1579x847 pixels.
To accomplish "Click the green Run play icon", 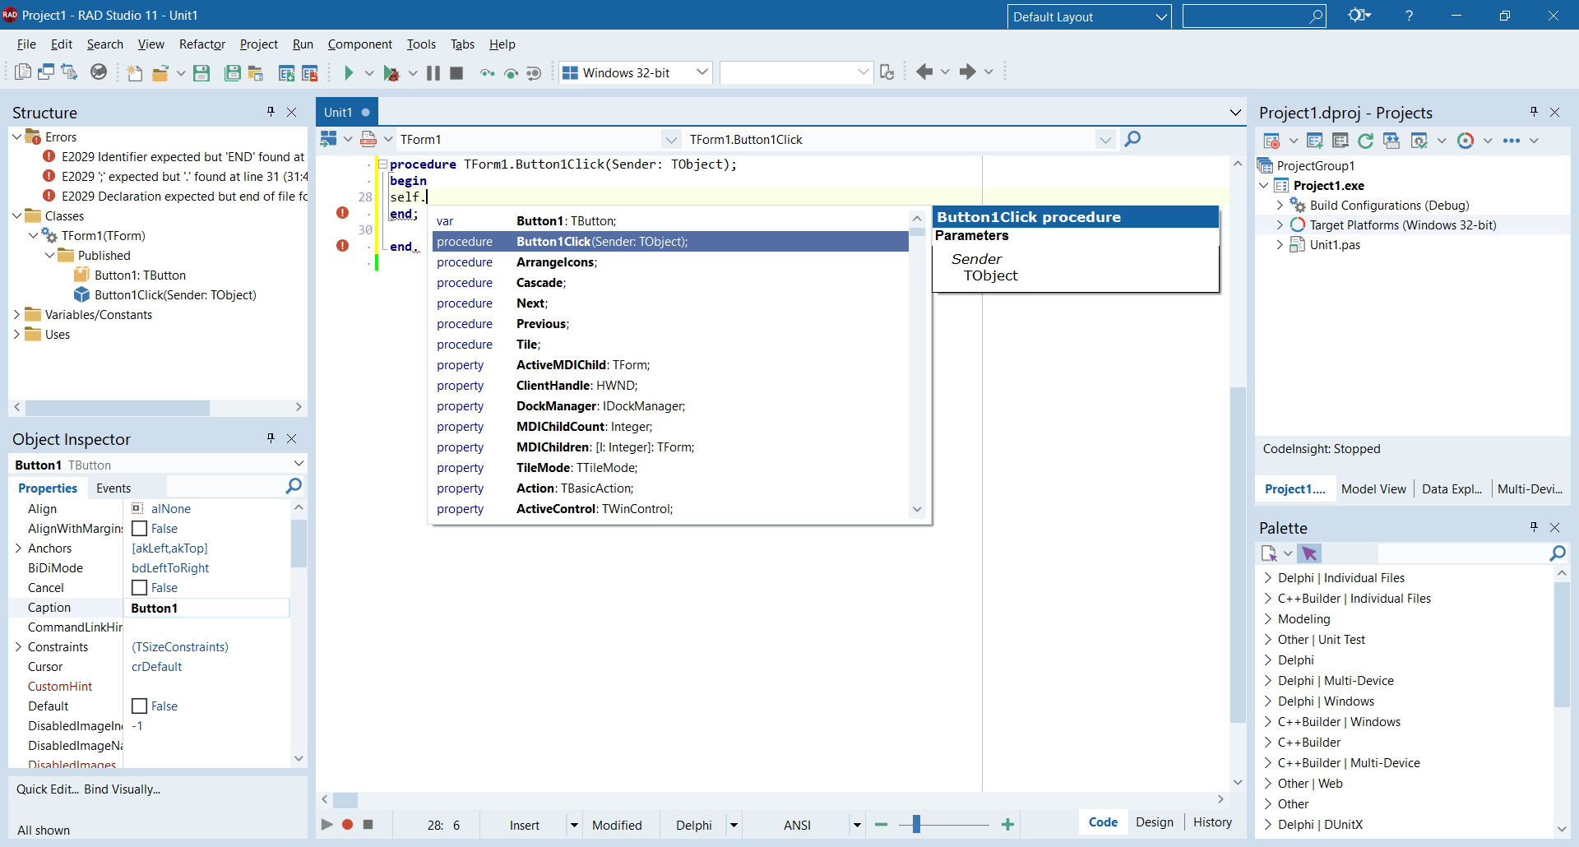I will [x=349, y=73].
